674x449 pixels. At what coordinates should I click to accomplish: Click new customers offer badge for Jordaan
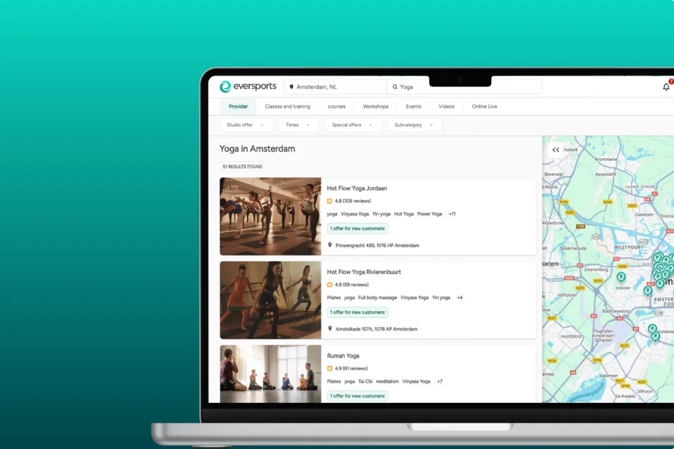(x=358, y=229)
